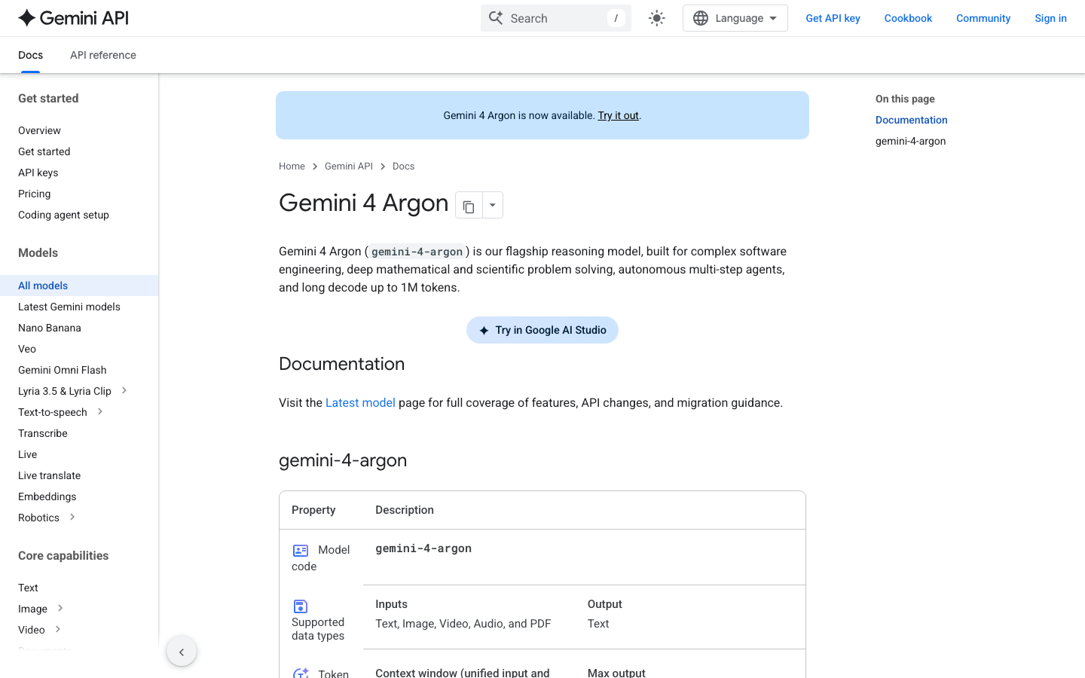The width and height of the screenshot is (1085, 678).
Task: Copy page using the copy icon
Action: pos(469,205)
